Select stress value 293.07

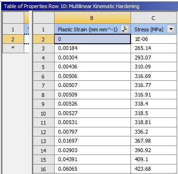coord(154,58)
